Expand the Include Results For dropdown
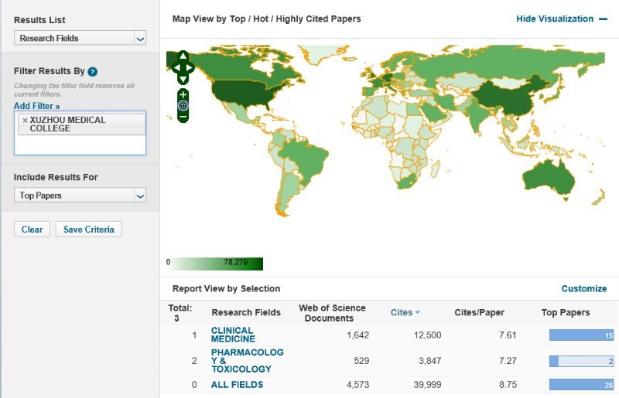619x398 pixels. (80, 196)
